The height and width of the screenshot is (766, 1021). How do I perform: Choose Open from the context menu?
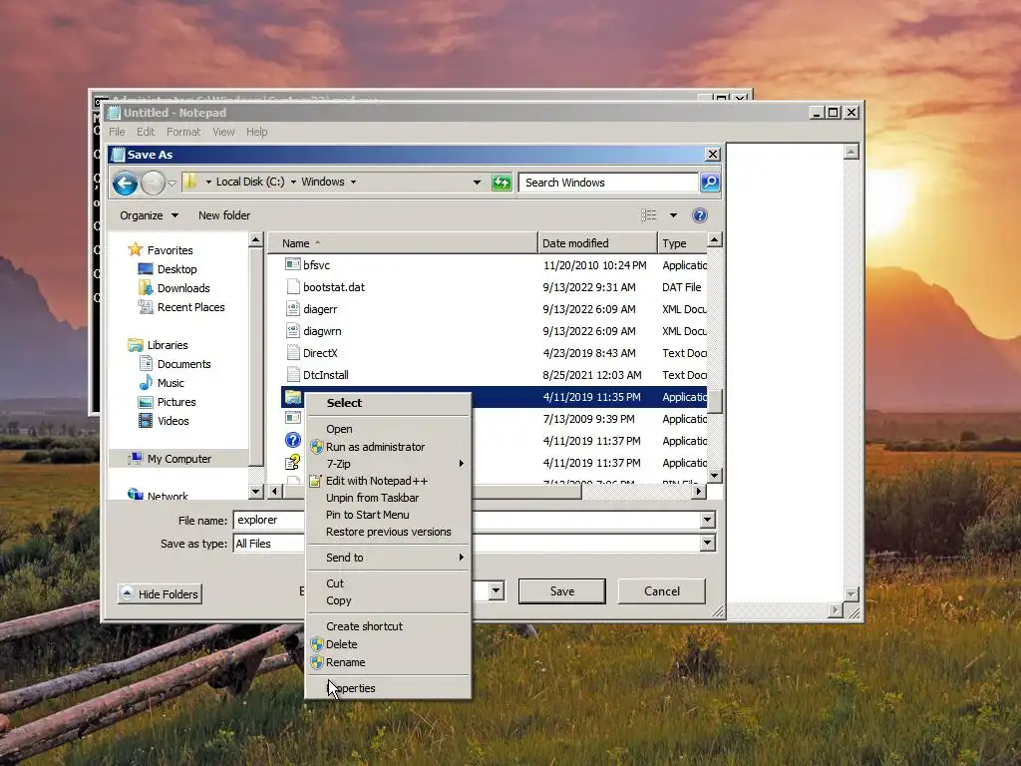coord(388,429)
